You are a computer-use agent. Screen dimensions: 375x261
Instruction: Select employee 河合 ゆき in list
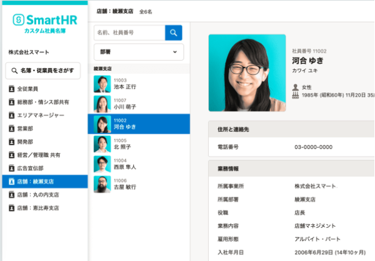pyautogui.click(x=139, y=124)
